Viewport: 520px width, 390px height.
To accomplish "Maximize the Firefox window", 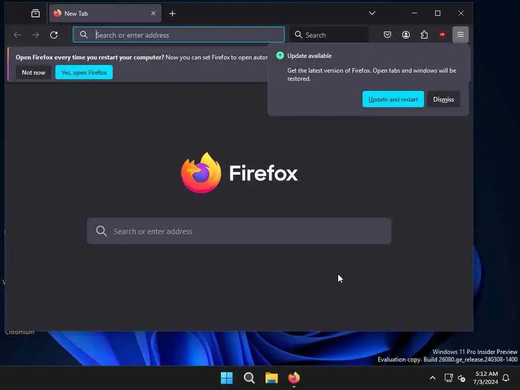I will [x=438, y=13].
